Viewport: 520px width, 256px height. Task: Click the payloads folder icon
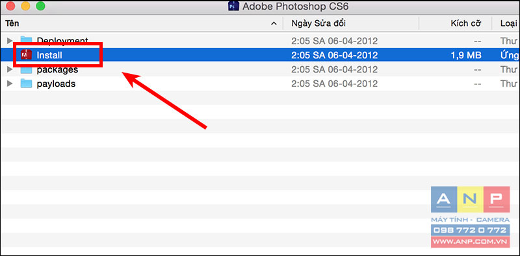26,84
